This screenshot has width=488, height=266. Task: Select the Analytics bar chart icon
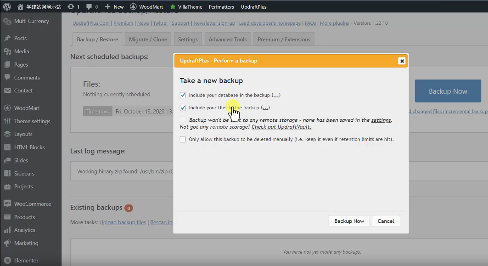point(7,230)
